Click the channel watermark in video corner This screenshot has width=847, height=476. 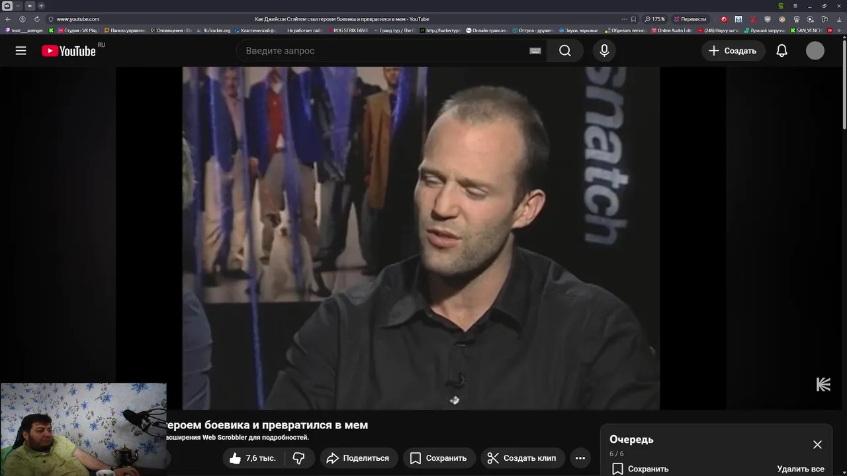(823, 385)
